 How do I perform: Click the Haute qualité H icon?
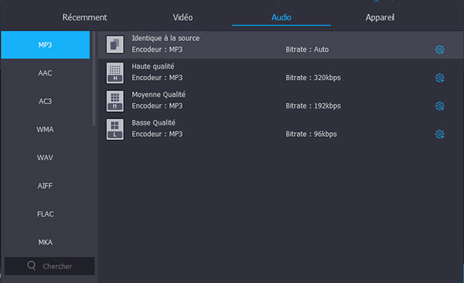tap(115, 73)
